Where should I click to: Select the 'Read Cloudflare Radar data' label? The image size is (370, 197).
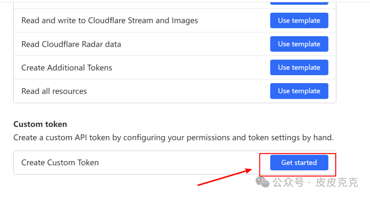[71, 44]
